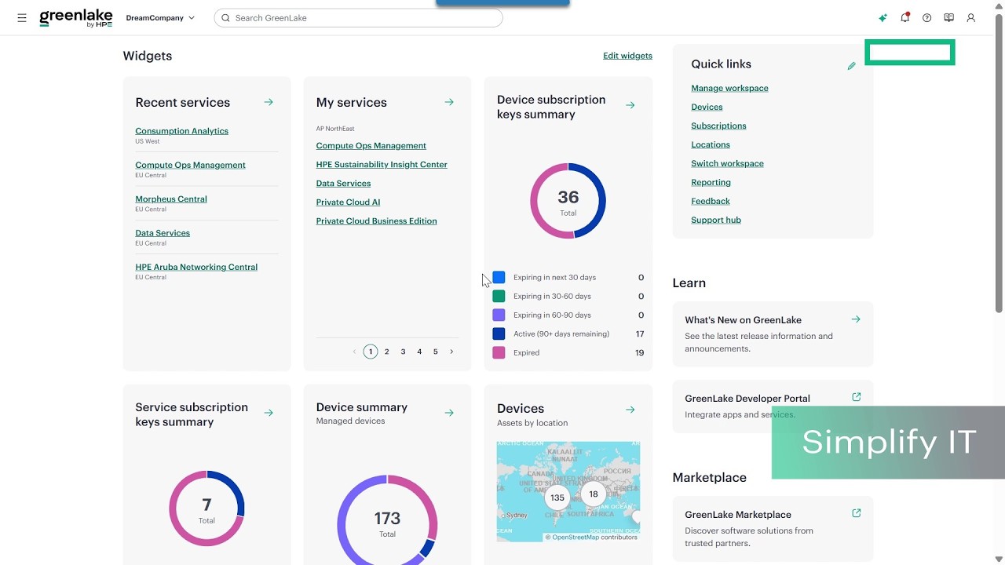
Task: Click the 135 cluster on Devices map
Action: (557, 498)
